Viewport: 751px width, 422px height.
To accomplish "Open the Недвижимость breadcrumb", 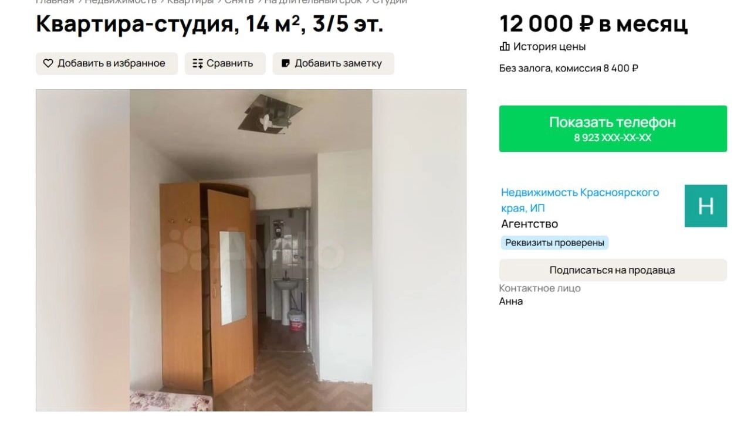I will tap(120, 2).
